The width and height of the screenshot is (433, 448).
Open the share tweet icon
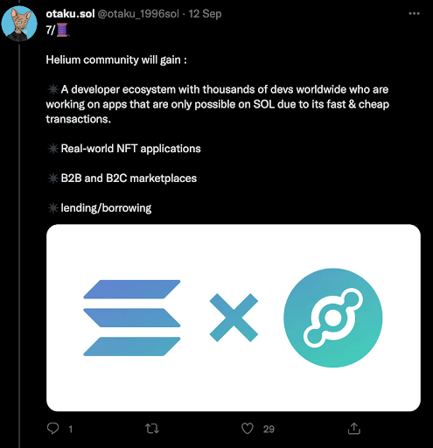(x=354, y=429)
